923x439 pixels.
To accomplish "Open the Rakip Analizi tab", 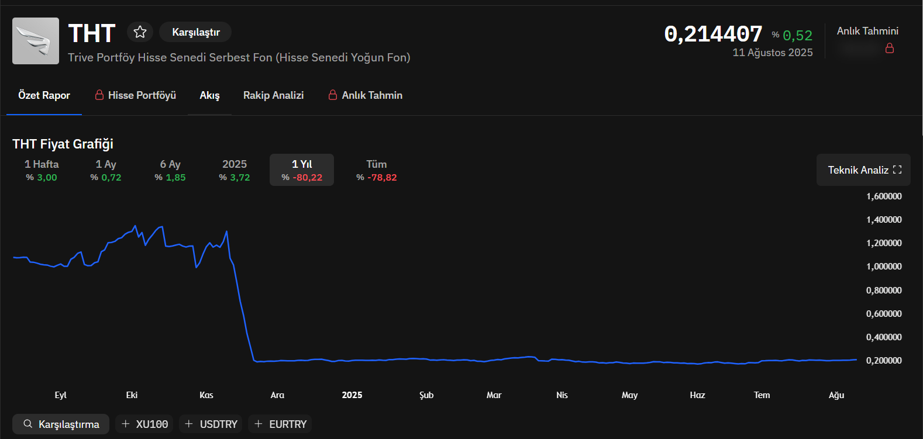I will 273,95.
